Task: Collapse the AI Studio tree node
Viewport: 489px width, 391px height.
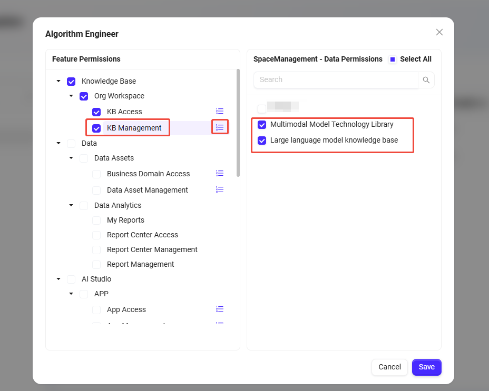Action: click(x=58, y=279)
